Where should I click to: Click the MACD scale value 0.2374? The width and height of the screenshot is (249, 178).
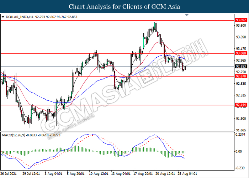(240, 135)
